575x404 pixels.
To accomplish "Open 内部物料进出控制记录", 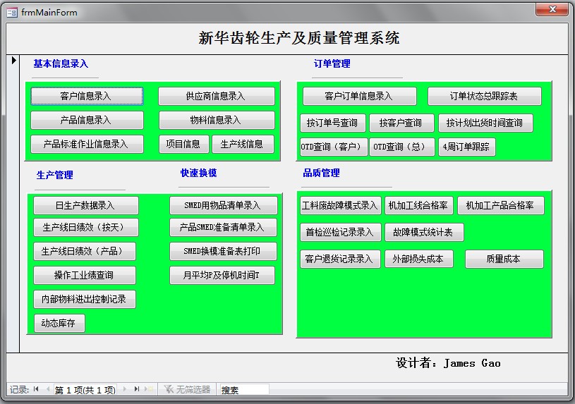I will tap(85, 299).
